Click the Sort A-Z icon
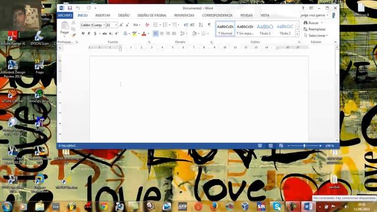 201,25
